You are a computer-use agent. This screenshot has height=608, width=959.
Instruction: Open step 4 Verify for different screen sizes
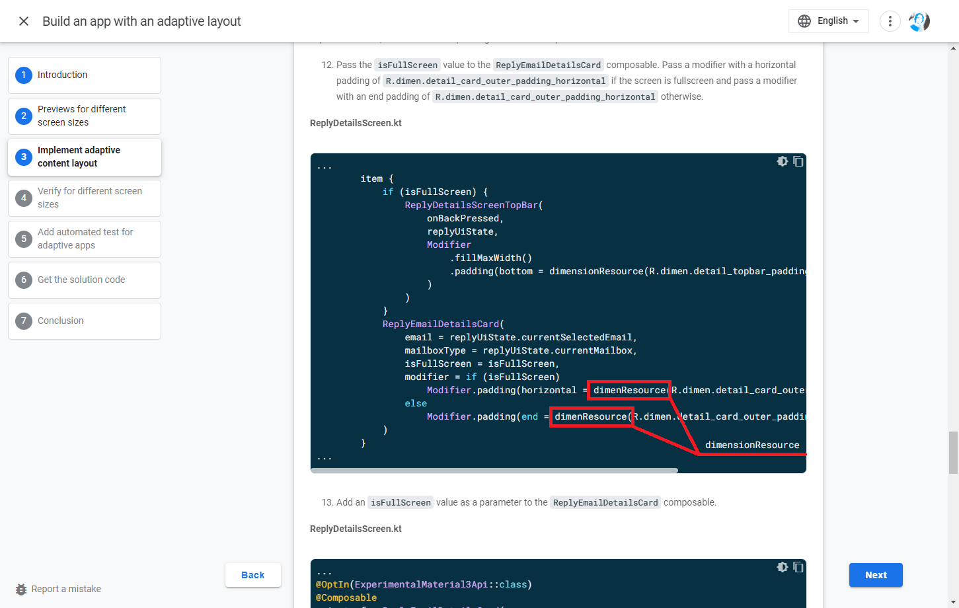[85, 198]
